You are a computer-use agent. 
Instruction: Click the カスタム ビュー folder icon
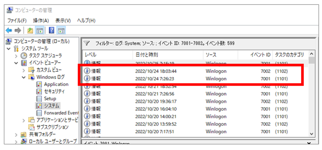point(31,70)
